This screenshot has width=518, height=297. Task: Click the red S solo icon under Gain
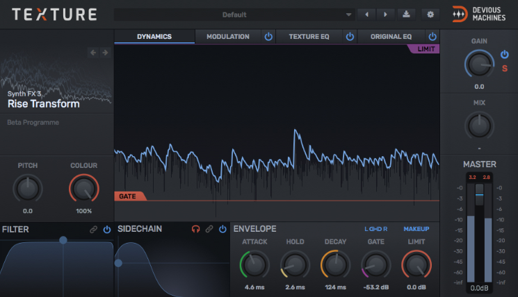point(505,67)
